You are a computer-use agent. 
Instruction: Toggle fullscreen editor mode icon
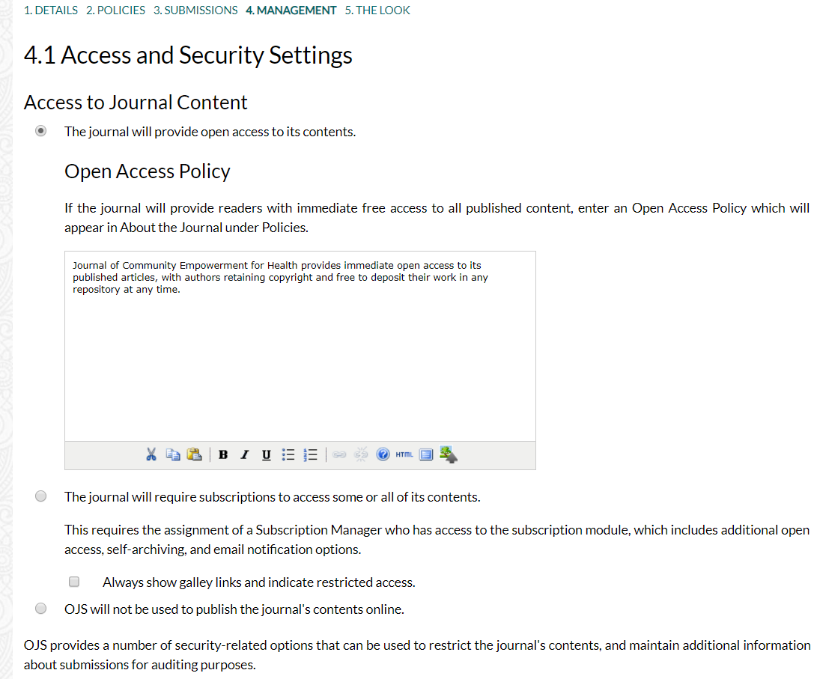(x=426, y=454)
